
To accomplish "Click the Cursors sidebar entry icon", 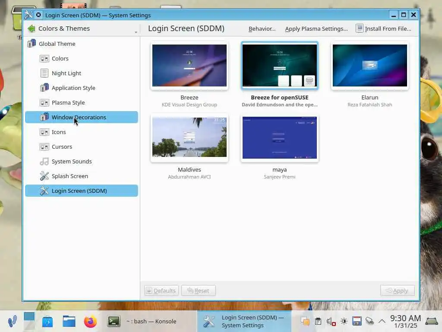I will click(44, 147).
